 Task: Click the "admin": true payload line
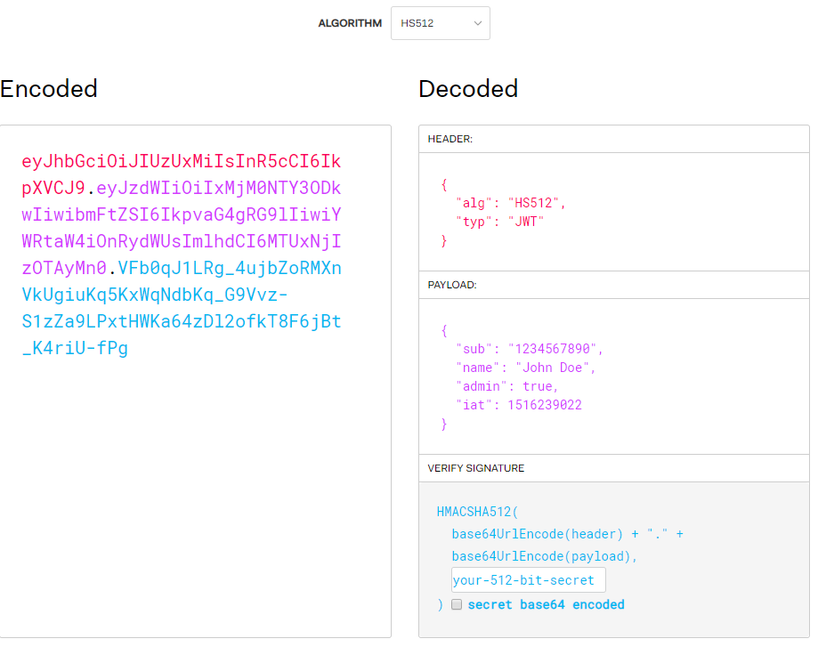pyautogui.click(x=507, y=386)
